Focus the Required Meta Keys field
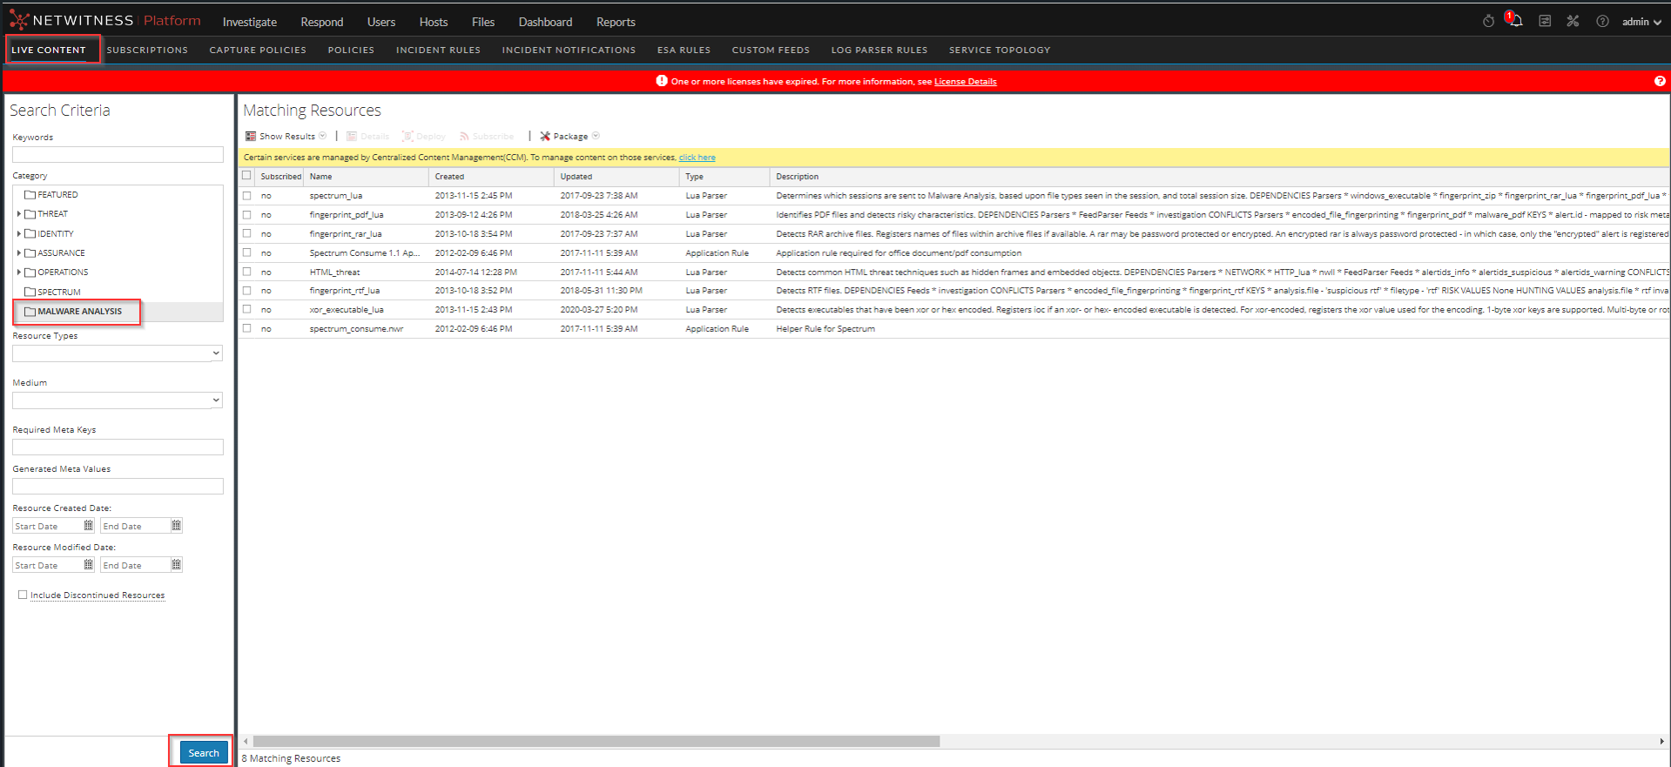Screen dimensions: 1671x767 point(118,447)
